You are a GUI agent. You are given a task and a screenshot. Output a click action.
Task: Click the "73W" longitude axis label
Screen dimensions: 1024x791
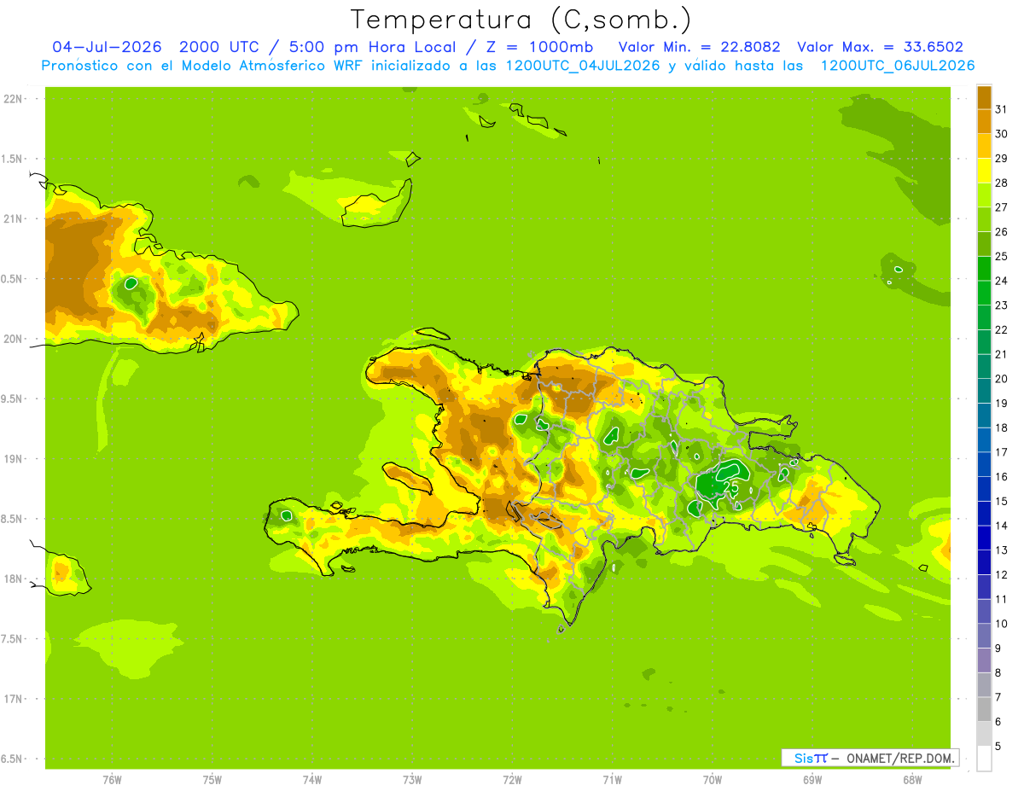click(412, 779)
